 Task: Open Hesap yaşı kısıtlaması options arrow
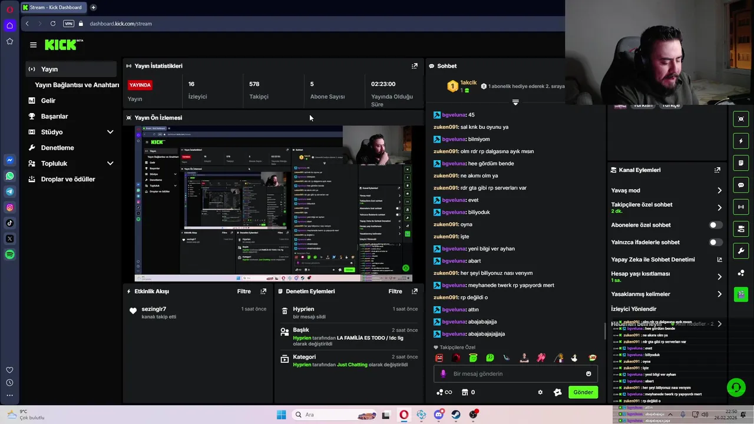(x=719, y=277)
